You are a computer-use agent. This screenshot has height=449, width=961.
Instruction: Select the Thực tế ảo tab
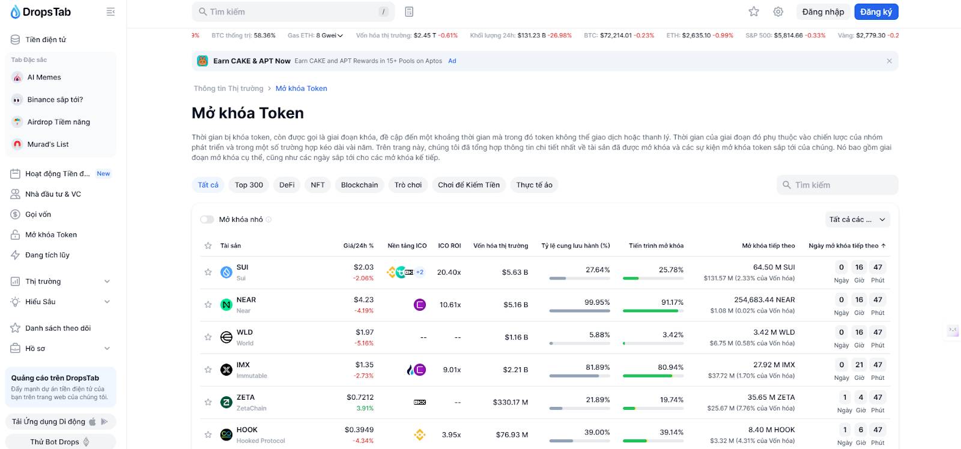535,185
